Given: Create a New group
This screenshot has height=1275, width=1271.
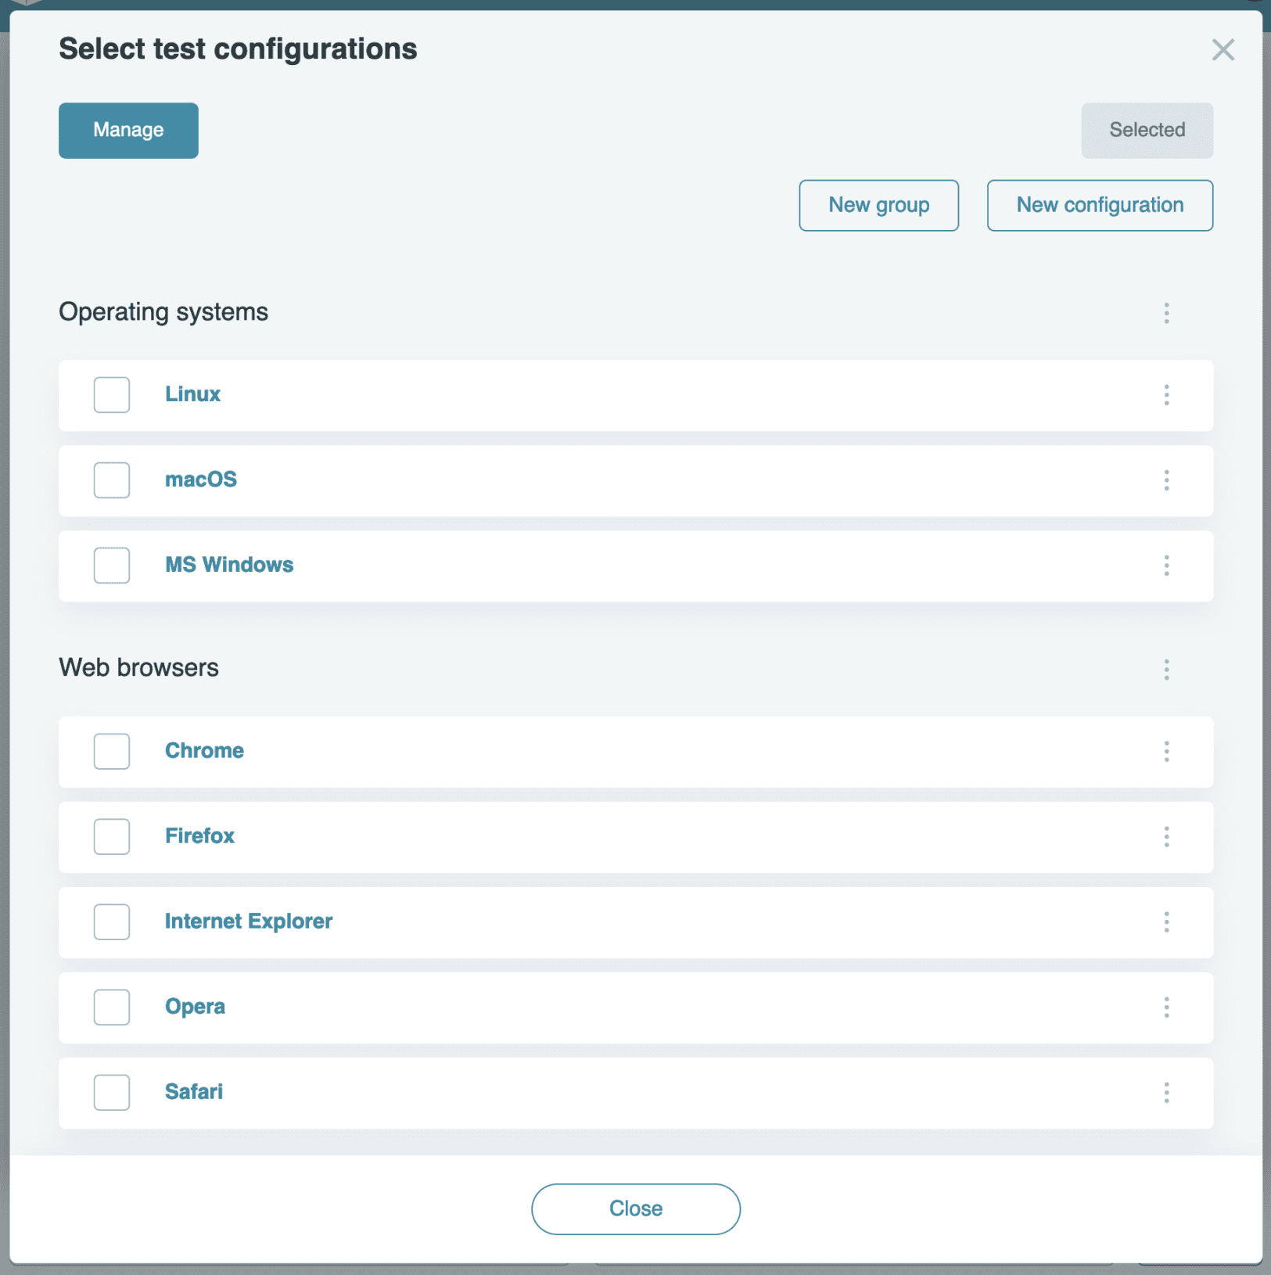Looking at the screenshot, I should pos(878,205).
